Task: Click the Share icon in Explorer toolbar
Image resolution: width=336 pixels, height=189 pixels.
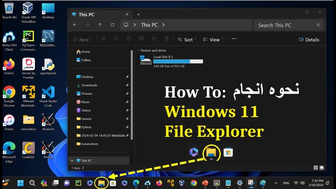Action: pyautogui.click(x=154, y=39)
